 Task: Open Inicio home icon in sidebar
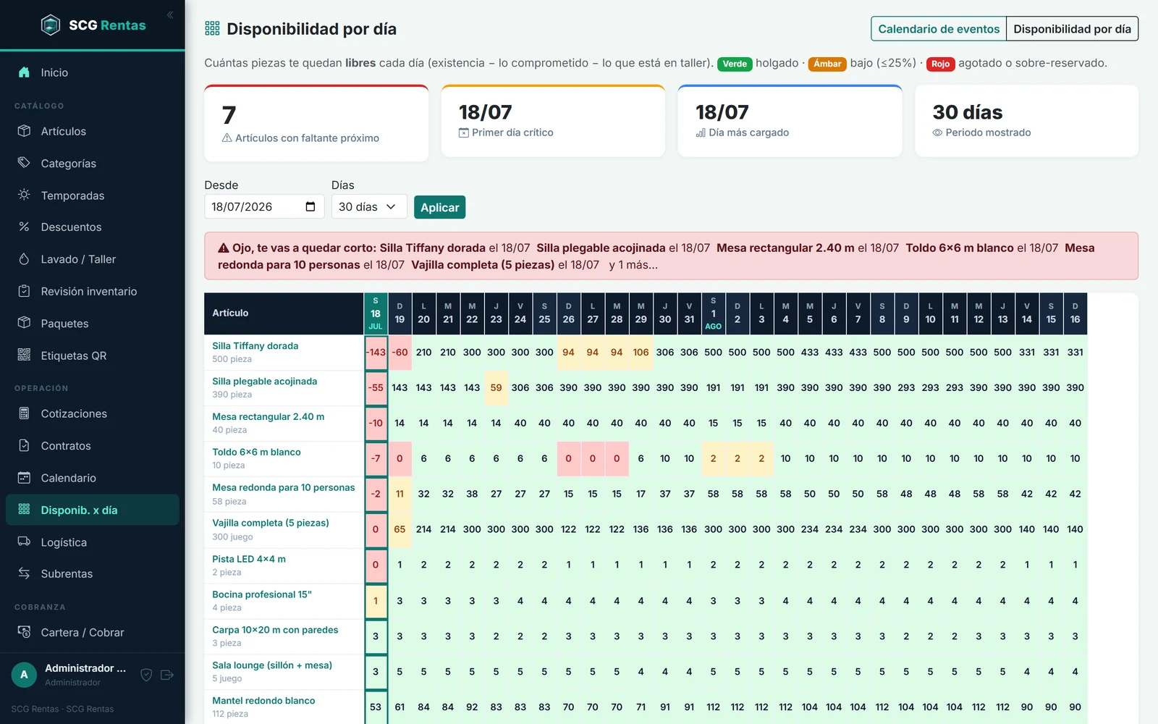pyautogui.click(x=24, y=72)
